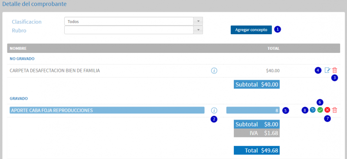Delete APORTE CABA row with trash icon

[x=335, y=110]
